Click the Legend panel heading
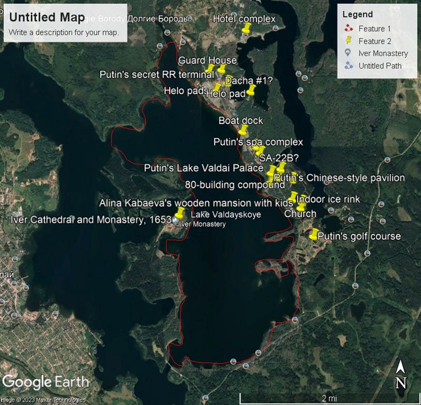 click(358, 15)
